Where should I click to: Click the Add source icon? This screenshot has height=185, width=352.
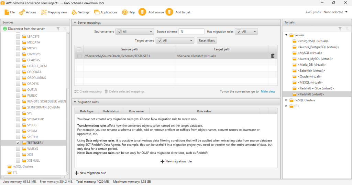coord(142,12)
